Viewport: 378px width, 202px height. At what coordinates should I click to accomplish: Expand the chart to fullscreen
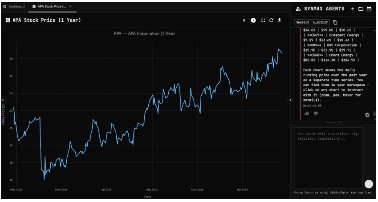pyautogui.click(x=263, y=20)
